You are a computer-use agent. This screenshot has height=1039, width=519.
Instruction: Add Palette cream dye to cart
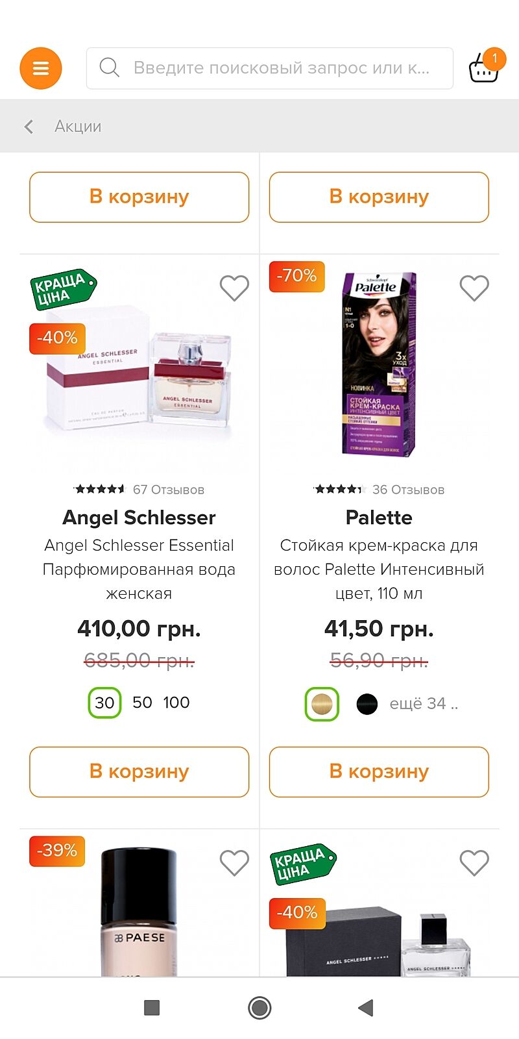coord(379,771)
